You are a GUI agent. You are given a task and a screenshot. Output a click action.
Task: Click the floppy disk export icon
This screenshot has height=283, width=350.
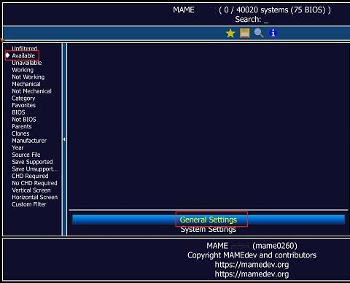[x=244, y=33]
